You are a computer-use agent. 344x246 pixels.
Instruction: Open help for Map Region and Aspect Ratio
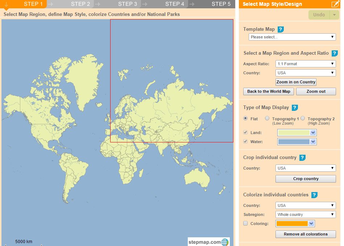click(x=334, y=53)
